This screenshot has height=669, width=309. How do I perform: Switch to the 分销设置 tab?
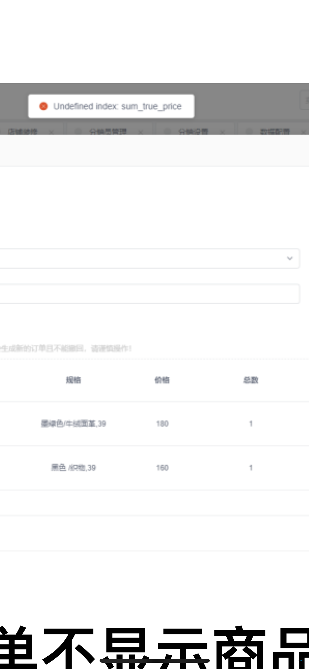click(193, 131)
